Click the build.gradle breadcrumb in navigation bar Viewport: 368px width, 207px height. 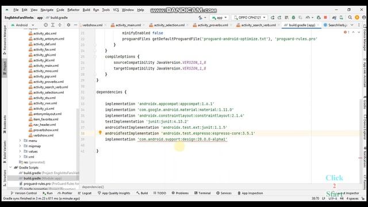(x=57, y=18)
